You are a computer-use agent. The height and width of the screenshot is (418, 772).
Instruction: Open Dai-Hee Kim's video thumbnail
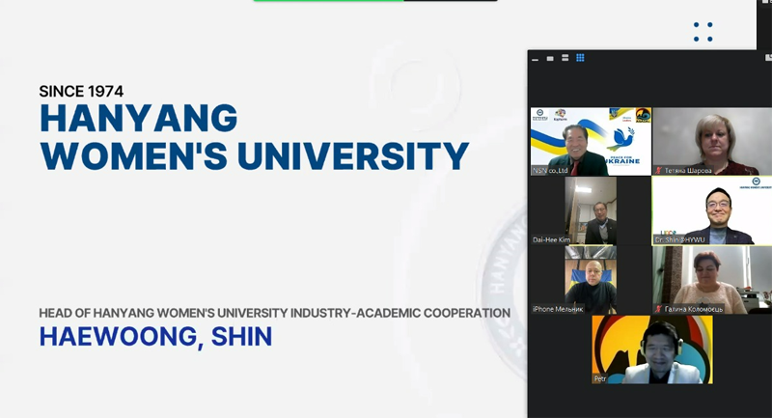[x=590, y=209]
